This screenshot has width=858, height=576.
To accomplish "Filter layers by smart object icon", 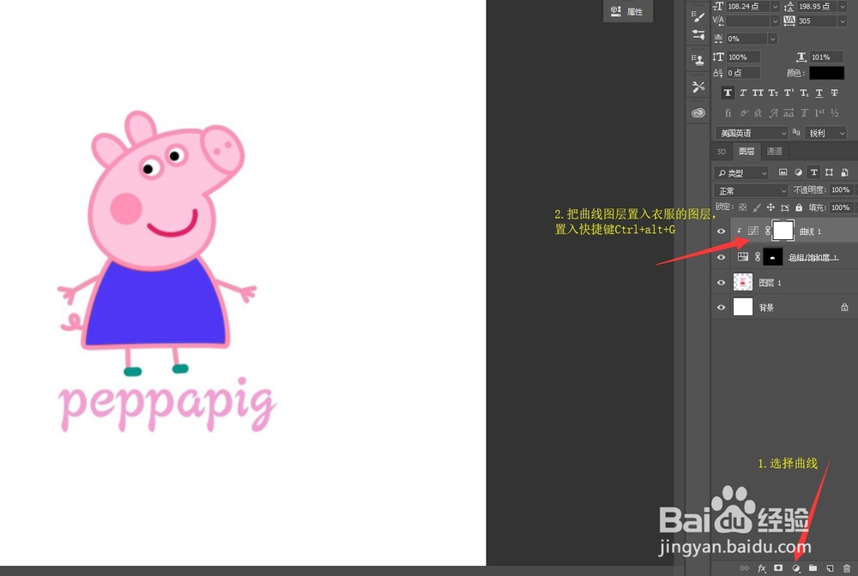I will (x=844, y=172).
